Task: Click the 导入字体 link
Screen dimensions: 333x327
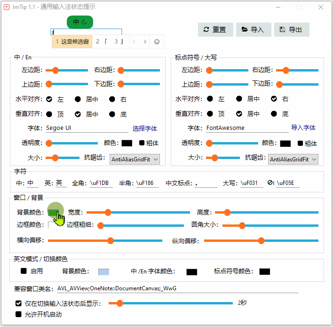Action: pyautogui.click(x=303, y=128)
